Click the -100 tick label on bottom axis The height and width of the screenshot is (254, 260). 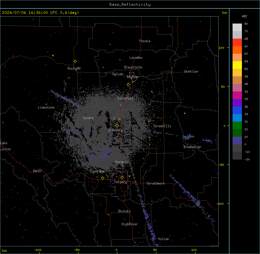pos(38,250)
